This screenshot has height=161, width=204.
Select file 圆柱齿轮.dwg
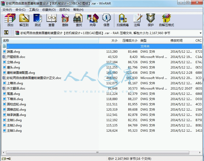point(16,104)
